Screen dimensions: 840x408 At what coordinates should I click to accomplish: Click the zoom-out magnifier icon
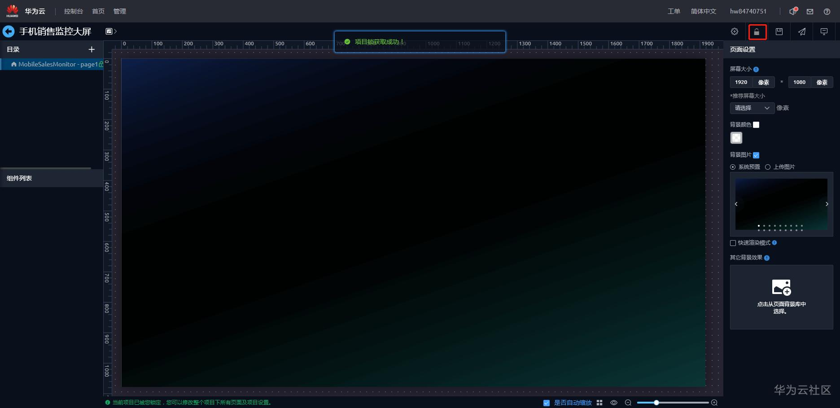tap(628, 403)
